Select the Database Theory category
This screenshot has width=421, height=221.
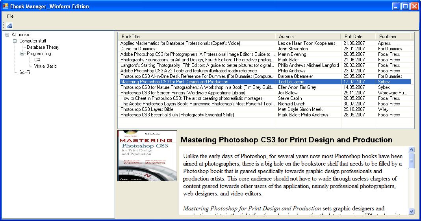(43, 47)
